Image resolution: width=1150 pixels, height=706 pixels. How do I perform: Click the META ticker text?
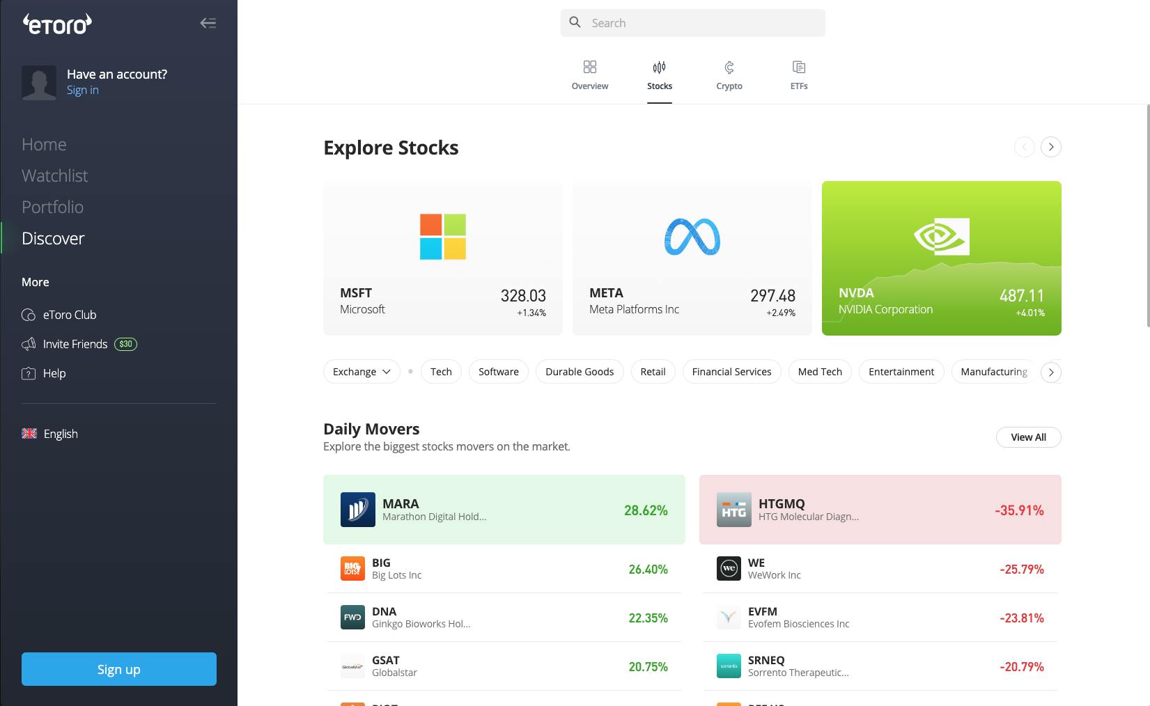point(606,293)
